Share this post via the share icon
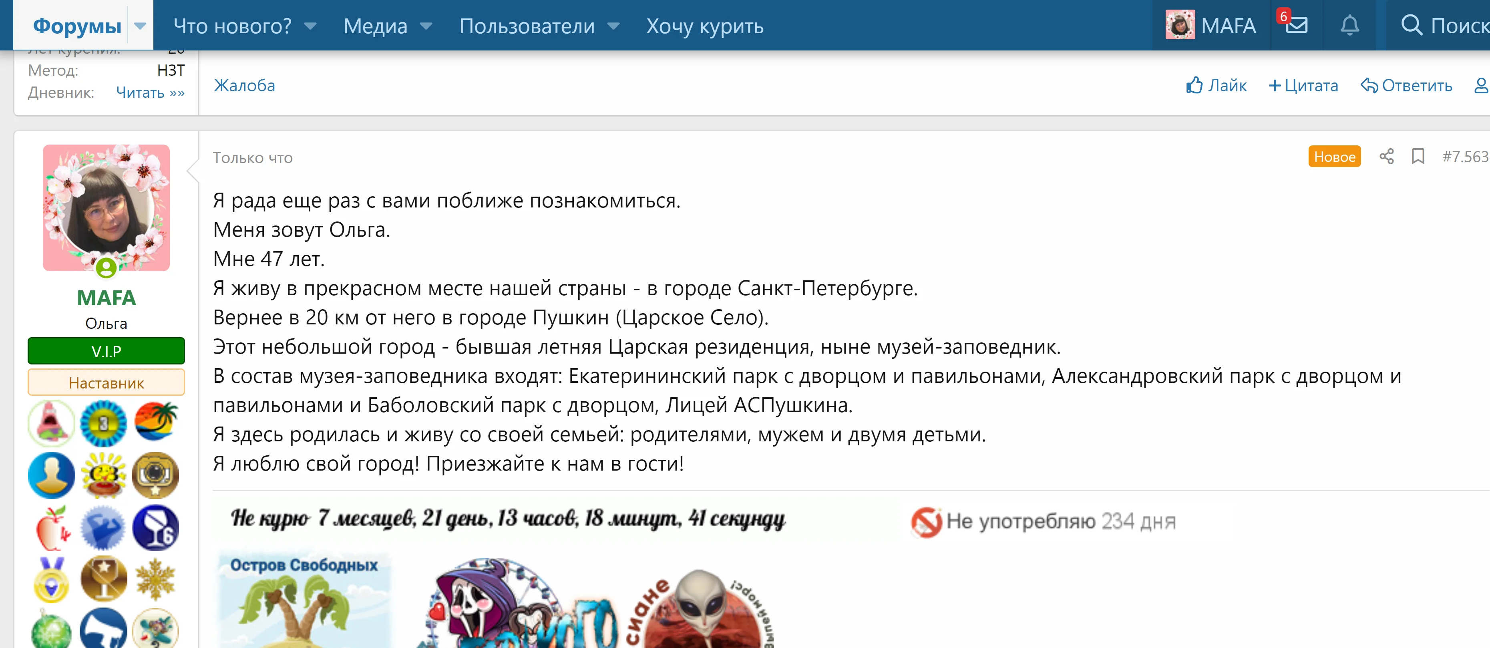This screenshot has width=1490, height=648. point(1386,156)
